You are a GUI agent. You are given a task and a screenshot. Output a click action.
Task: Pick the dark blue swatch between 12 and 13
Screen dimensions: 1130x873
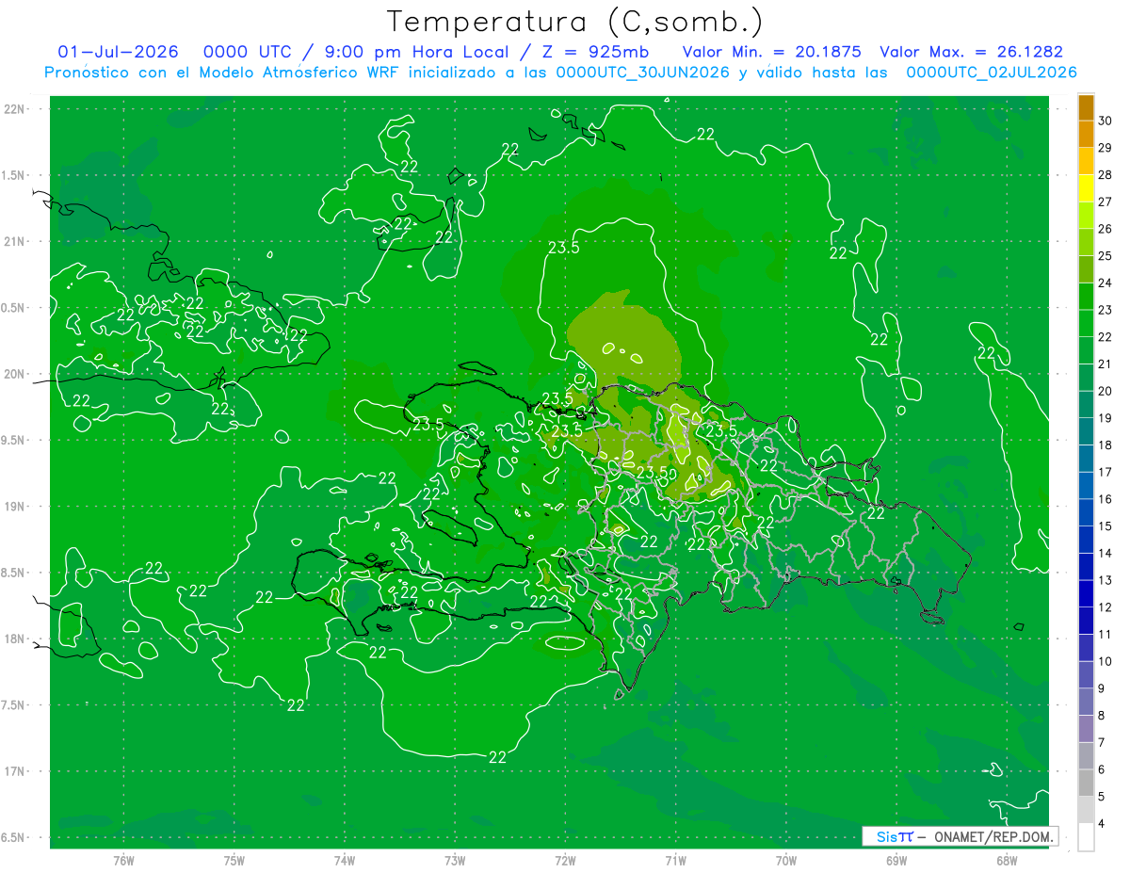(x=1086, y=594)
